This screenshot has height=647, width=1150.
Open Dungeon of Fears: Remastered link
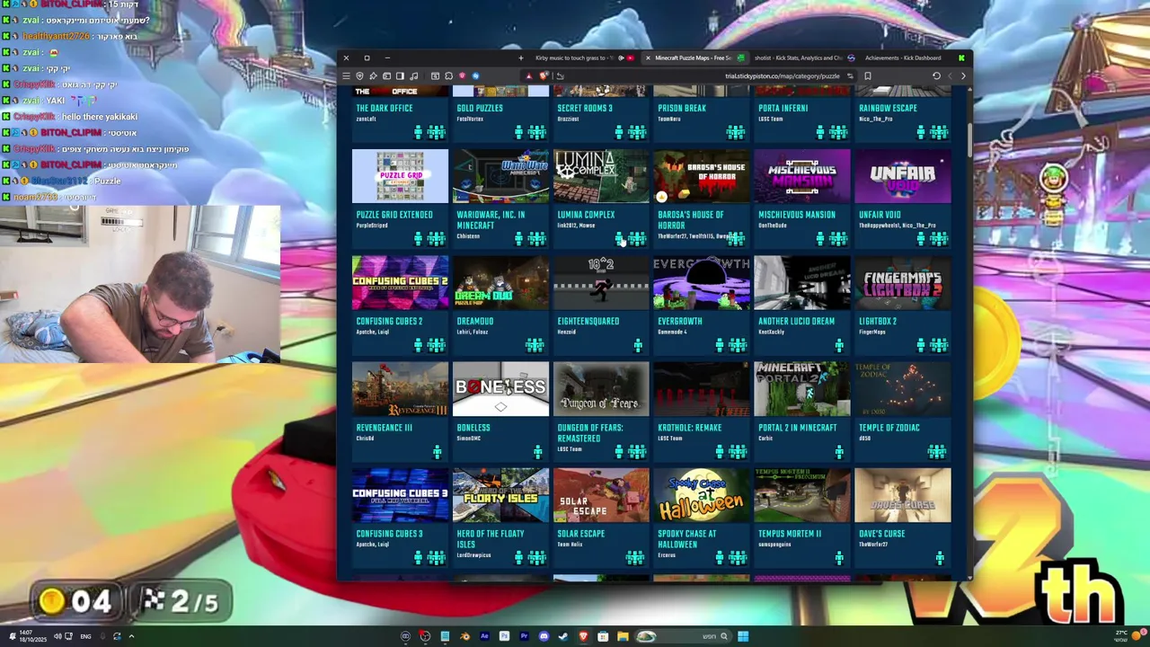[590, 433]
